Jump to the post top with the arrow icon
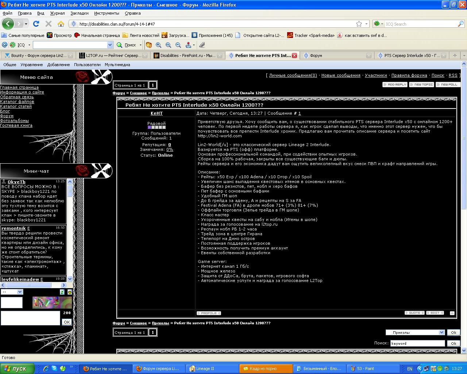Viewport: 467px width, 374px height. point(452,313)
